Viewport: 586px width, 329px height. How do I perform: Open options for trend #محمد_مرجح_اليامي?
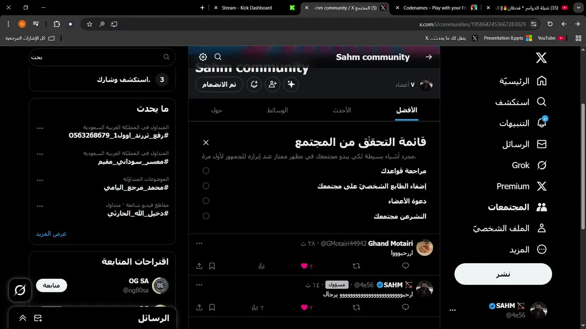pyautogui.click(x=40, y=180)
